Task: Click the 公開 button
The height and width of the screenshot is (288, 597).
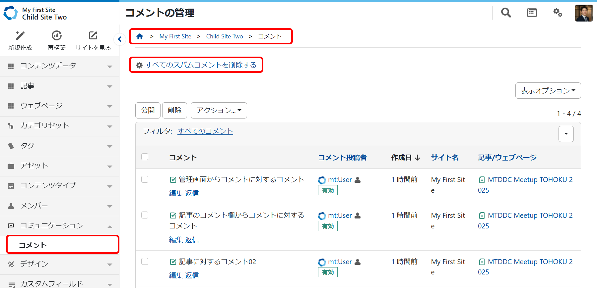Action: (x=148, y=110)
